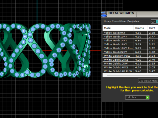Select the Yellow Gold:18KY row
Screen dimensions: 158x118
[x=130, y=44]
